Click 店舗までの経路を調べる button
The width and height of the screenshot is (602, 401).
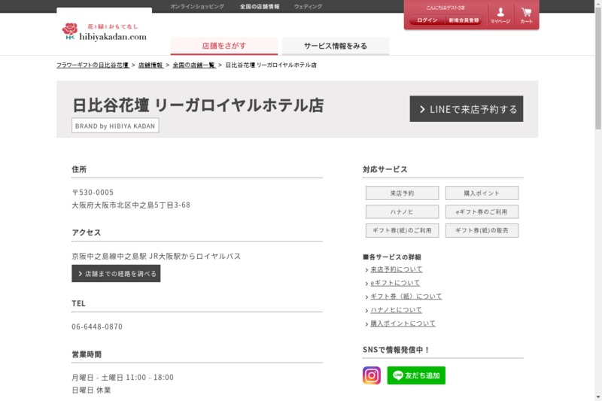pyautogui.click(x=116, y=274)
